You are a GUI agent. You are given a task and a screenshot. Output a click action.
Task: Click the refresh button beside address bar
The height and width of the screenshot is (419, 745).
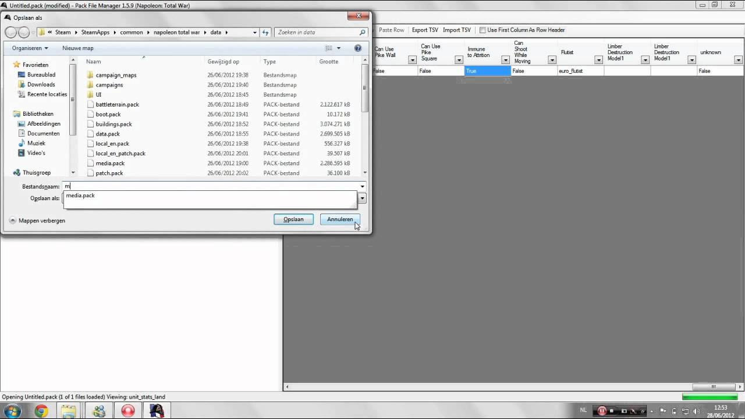click(x=265, y=33)
